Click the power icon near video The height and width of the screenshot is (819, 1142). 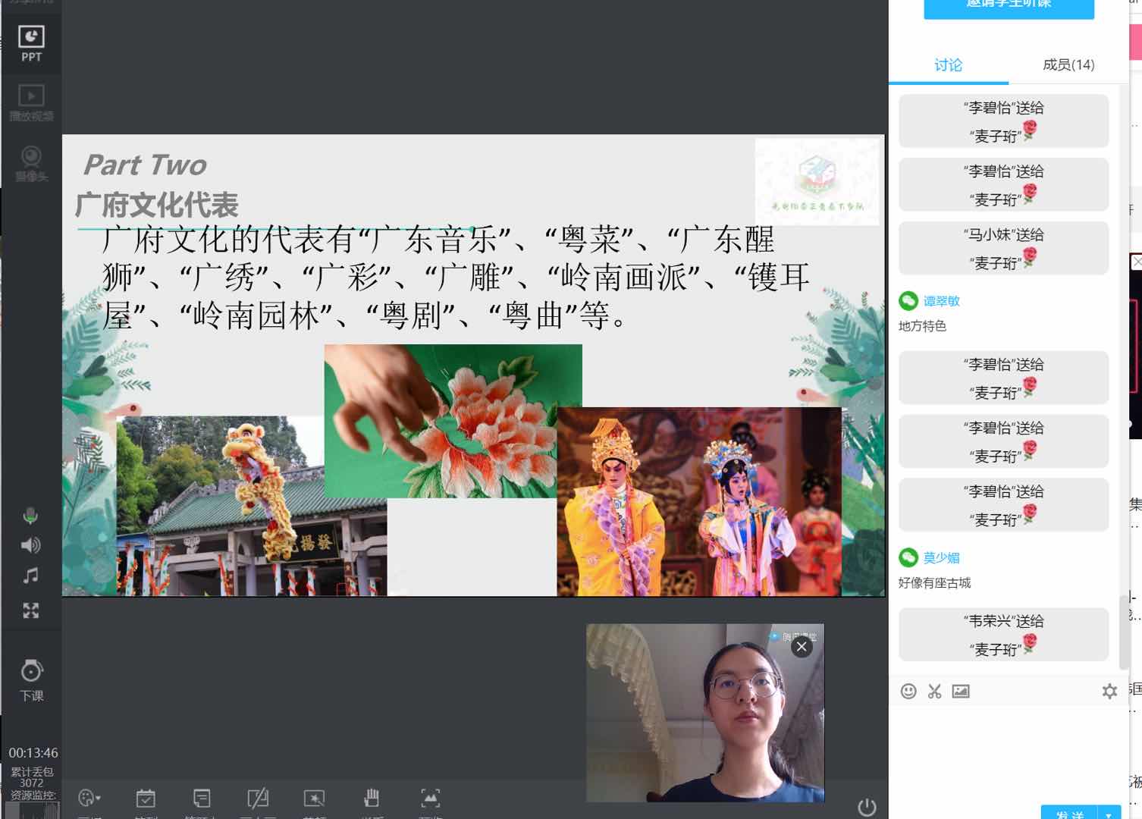point(867,807)
